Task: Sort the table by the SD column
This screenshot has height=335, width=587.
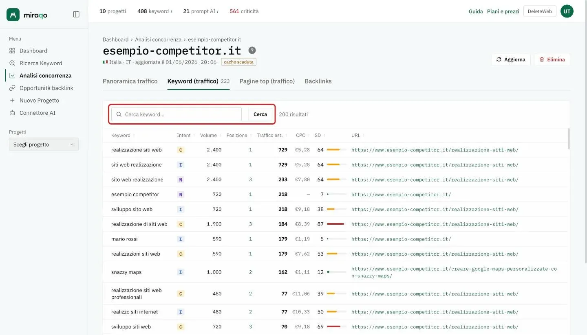Action: tap(320, 135)
